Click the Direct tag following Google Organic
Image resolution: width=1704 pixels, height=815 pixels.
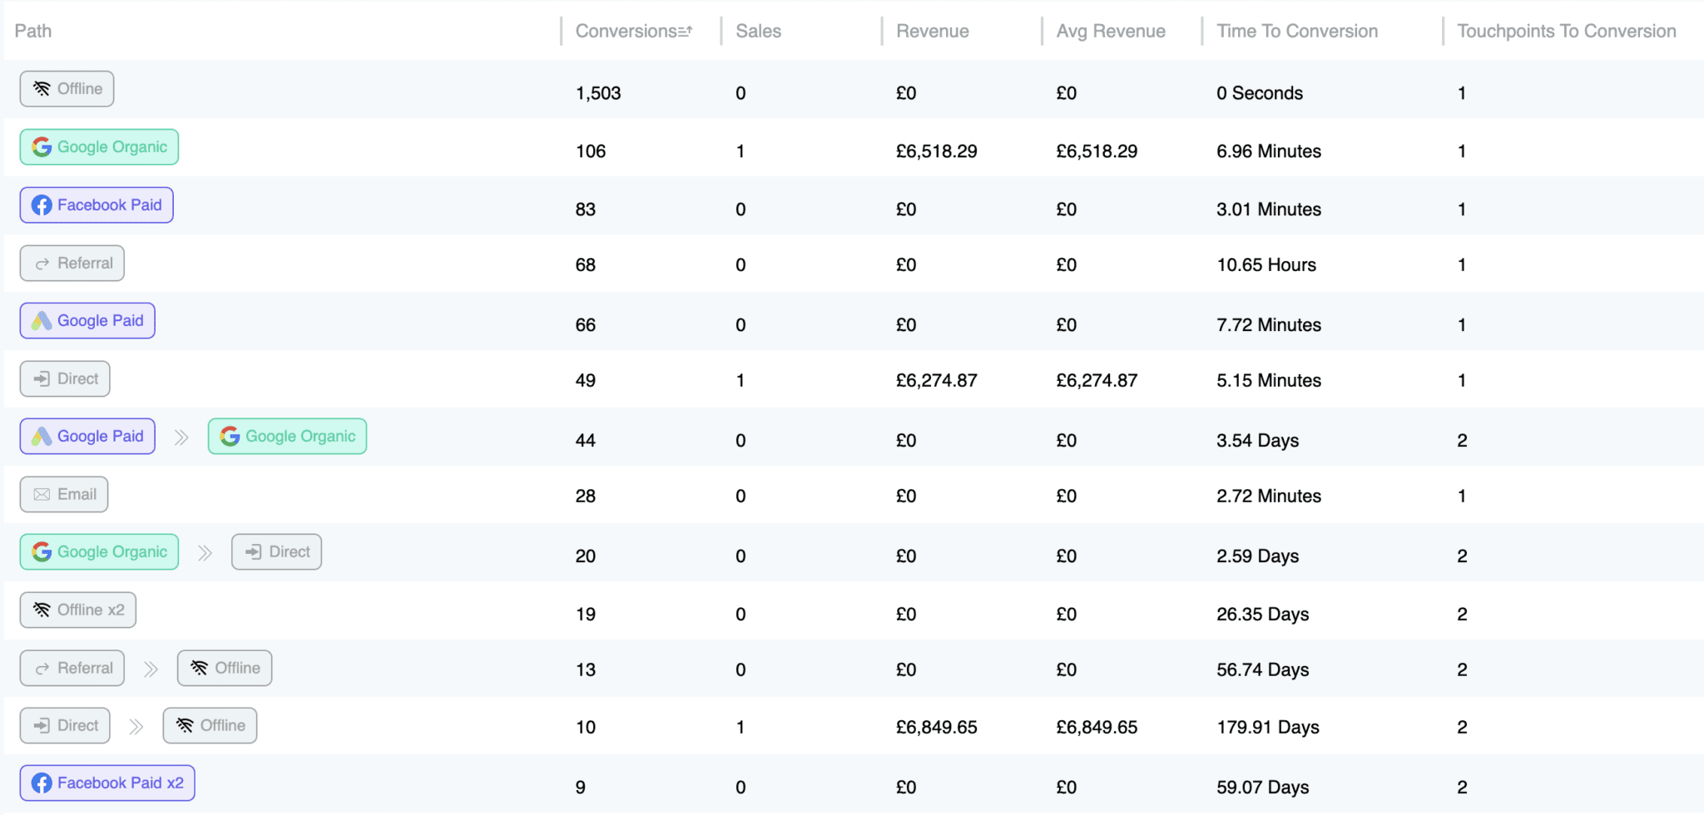click(x=276, y=552)
